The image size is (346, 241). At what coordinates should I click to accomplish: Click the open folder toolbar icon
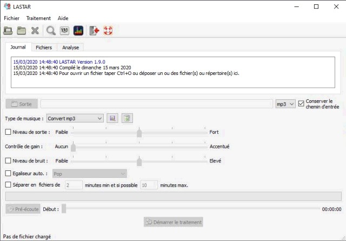coord(22,30)
